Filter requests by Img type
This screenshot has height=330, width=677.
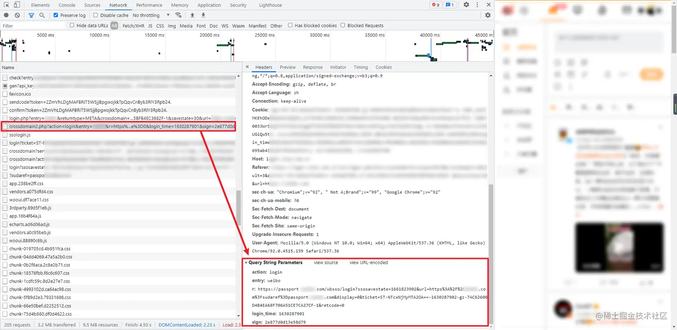pos(171,26)
